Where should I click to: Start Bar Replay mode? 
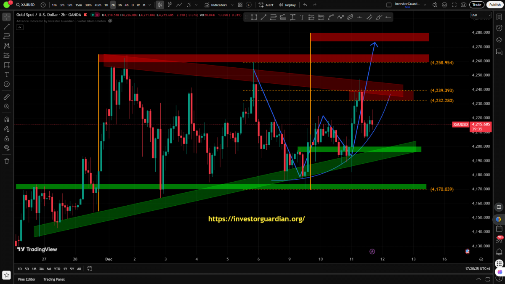[x=287, y=5]
